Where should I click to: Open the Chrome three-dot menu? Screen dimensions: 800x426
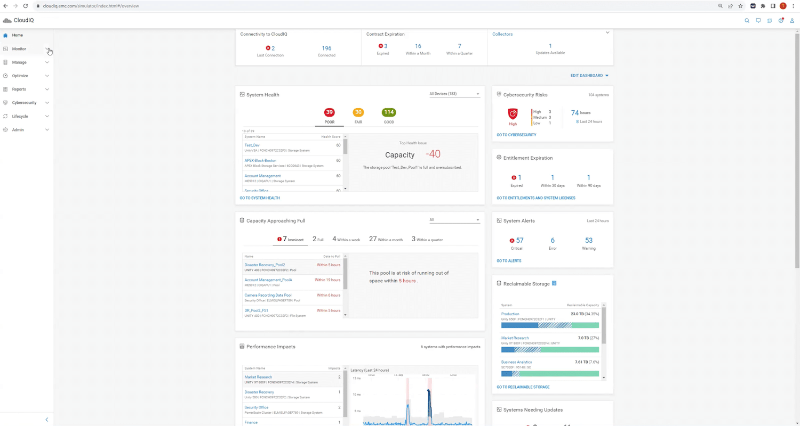pos(793,6)
